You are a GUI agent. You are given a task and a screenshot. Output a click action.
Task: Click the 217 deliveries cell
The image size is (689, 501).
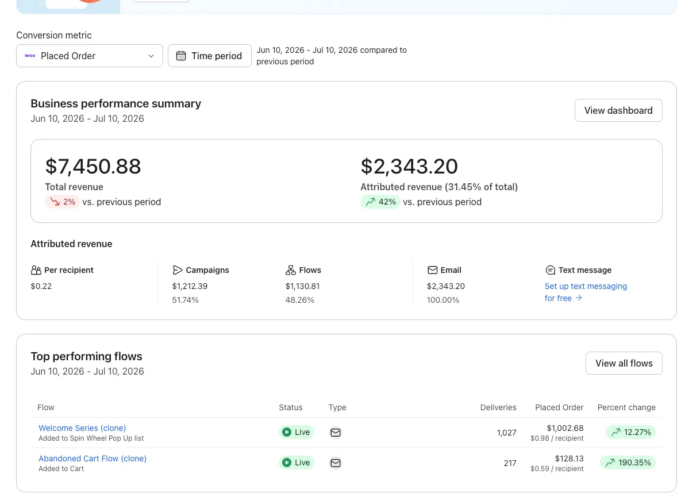pyautogui.click(x=510, y=463)
